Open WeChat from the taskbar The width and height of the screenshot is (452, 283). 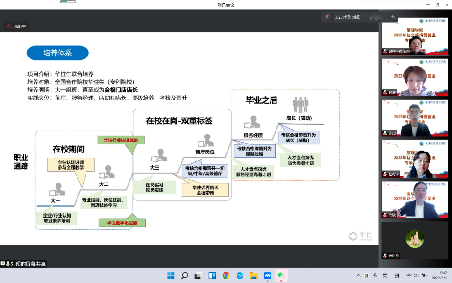point(281,275)
